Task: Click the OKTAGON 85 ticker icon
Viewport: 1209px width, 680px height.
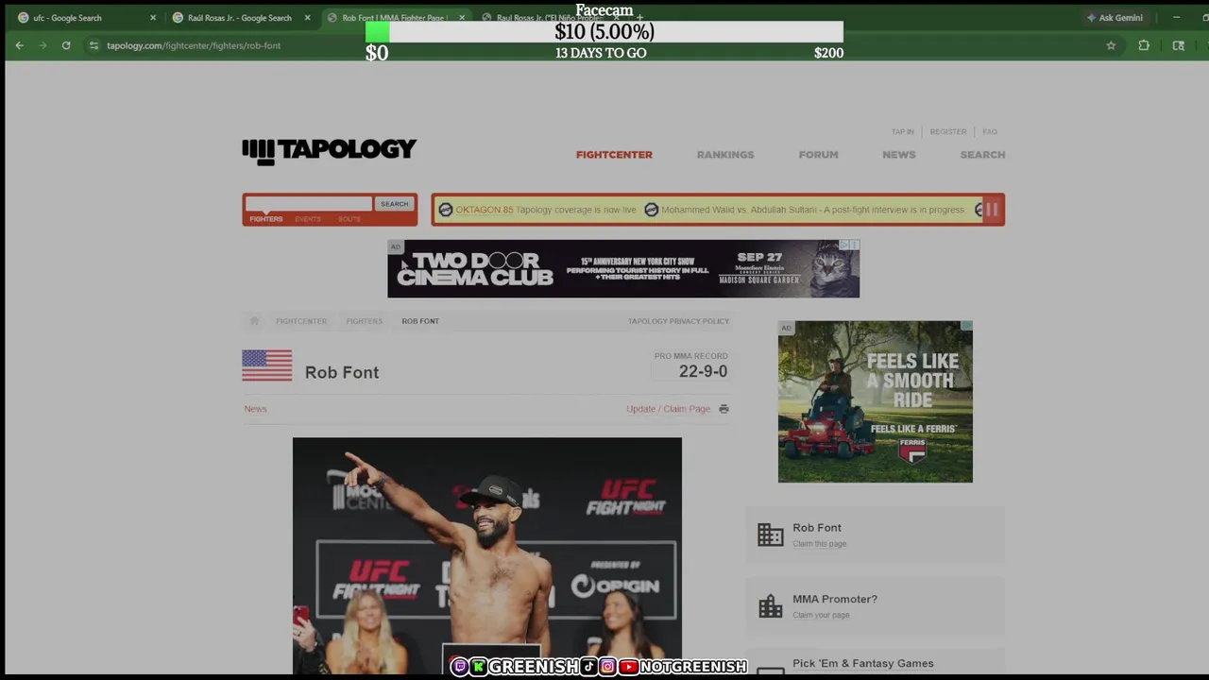Action: [x=446, y=210]
